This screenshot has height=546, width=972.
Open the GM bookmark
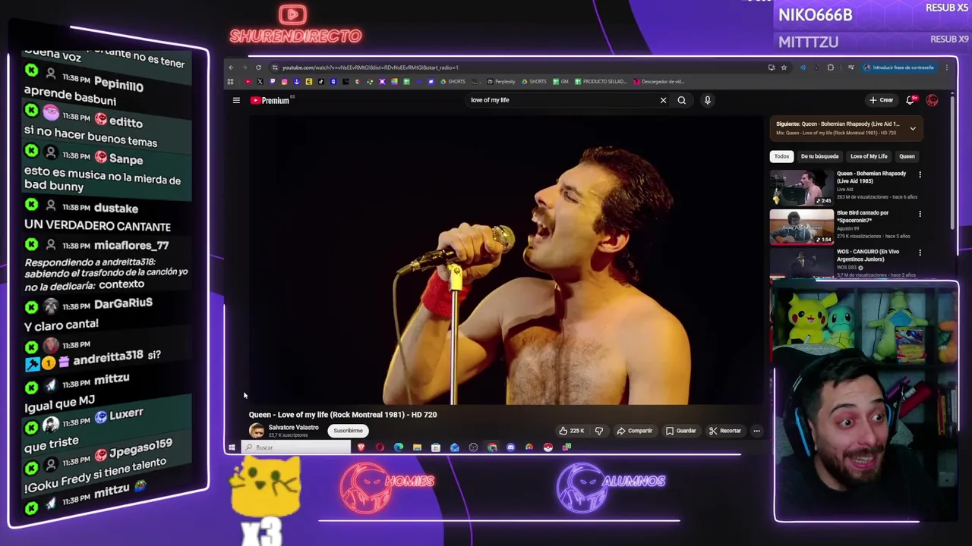pyautogui.click(x=560, y=82)
